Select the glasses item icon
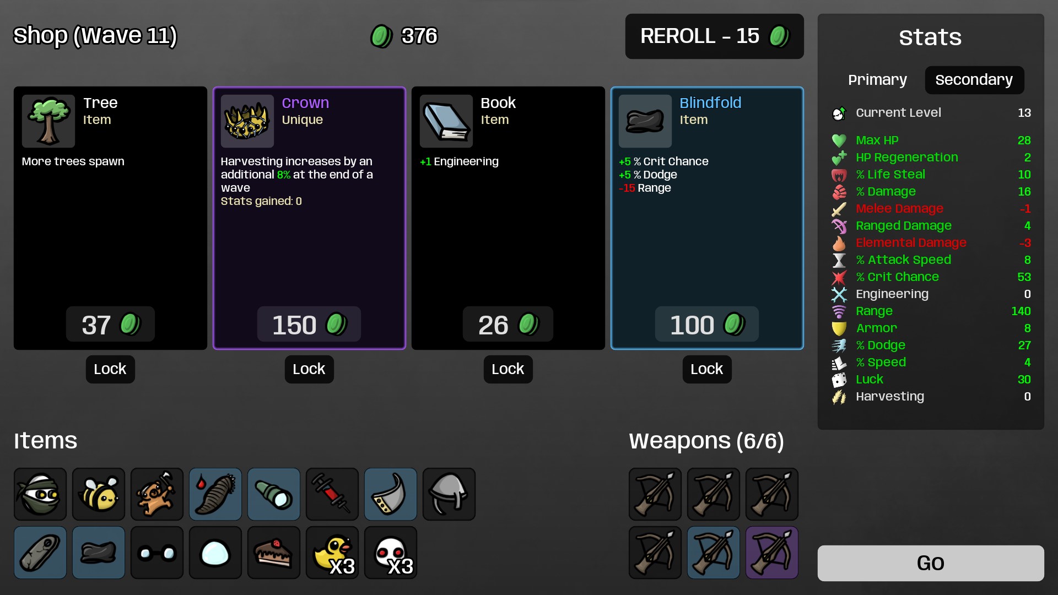The height and width of the screenshot is (595, 1058). coord(157,553)
